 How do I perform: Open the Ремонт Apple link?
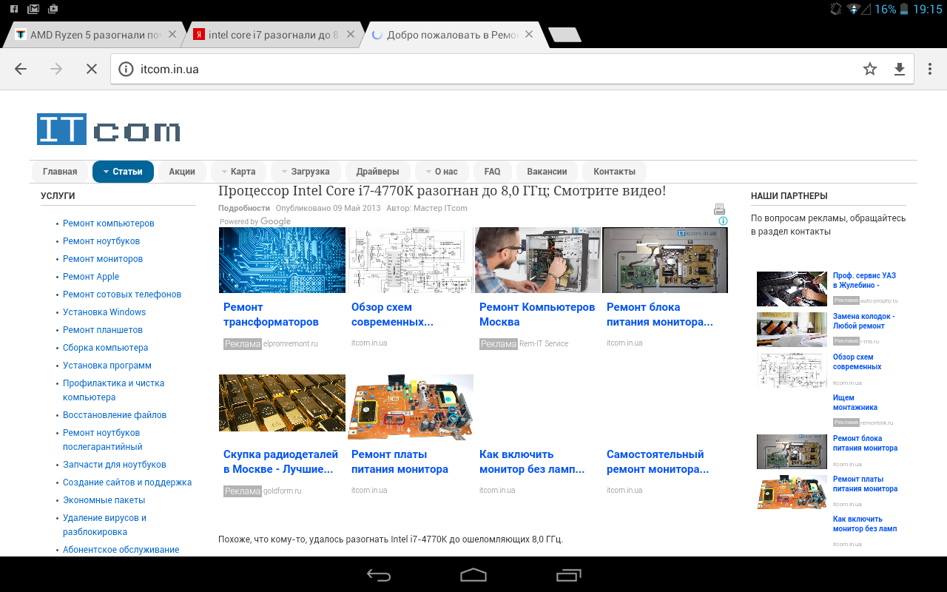click(x=91, y=277)
